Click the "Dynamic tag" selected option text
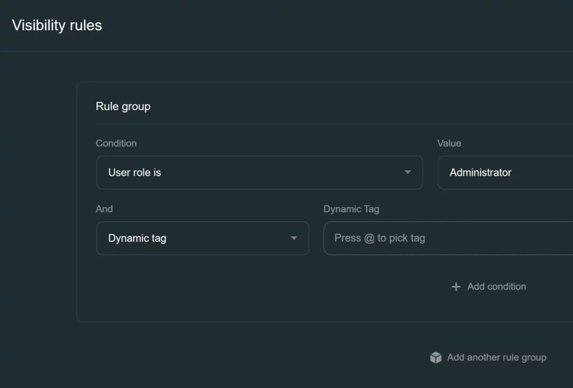 pos(137,239)
